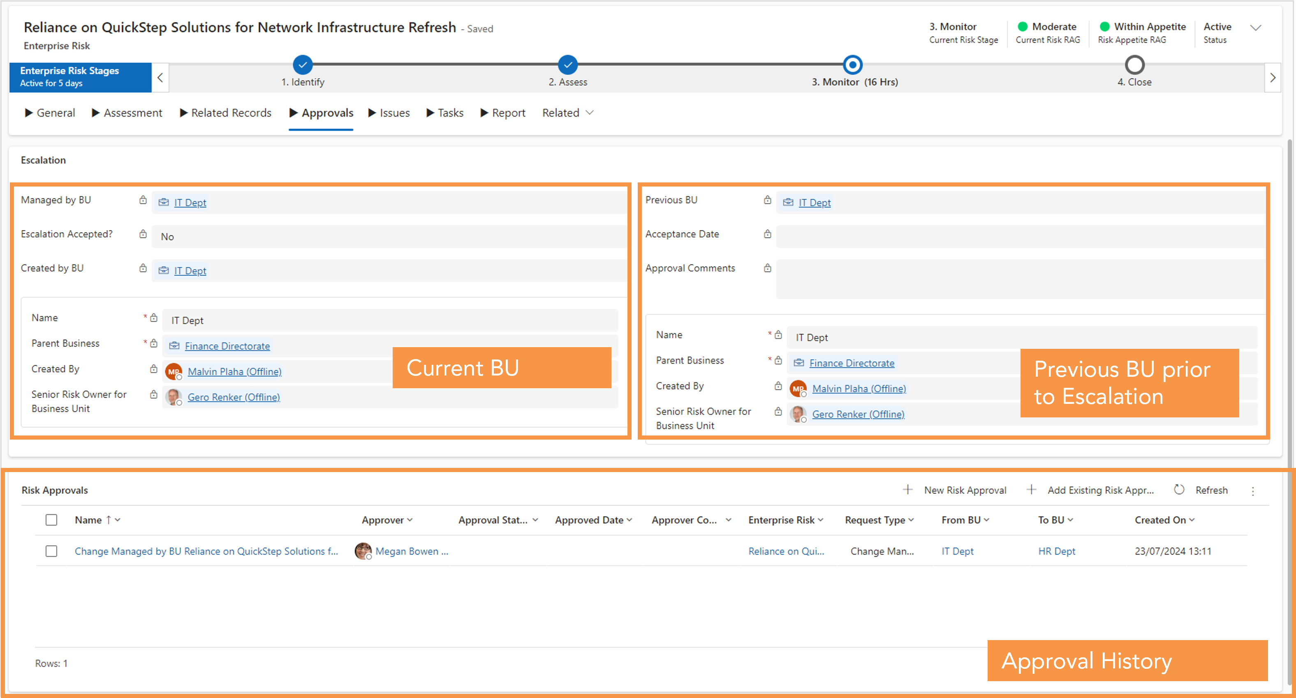
Task: Open Gero Renker link under Previous BU
Action: point(858,415)
